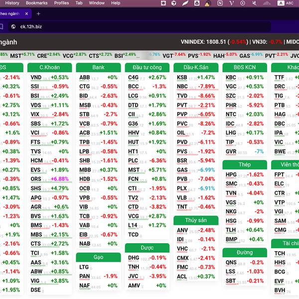Click the Dược sector header
299x299 pixels.
point(147,248)
